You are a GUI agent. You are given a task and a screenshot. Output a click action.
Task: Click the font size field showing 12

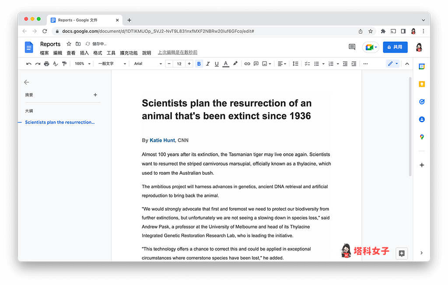(179, 64)
